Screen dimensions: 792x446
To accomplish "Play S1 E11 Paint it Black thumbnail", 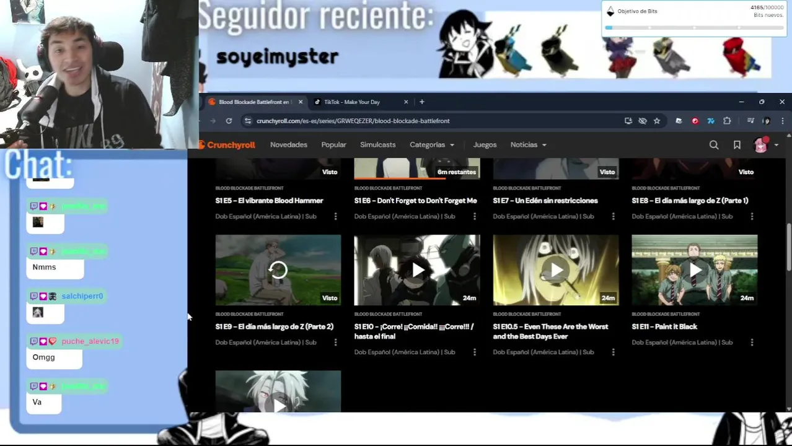I will [x=695, y=270].
